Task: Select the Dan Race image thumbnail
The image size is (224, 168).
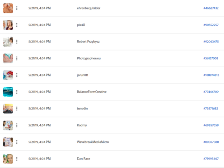Action: point(8,159)
